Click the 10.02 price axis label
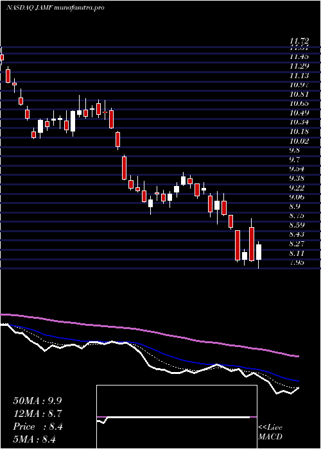321x449 pixels. (x=299, y=141)
